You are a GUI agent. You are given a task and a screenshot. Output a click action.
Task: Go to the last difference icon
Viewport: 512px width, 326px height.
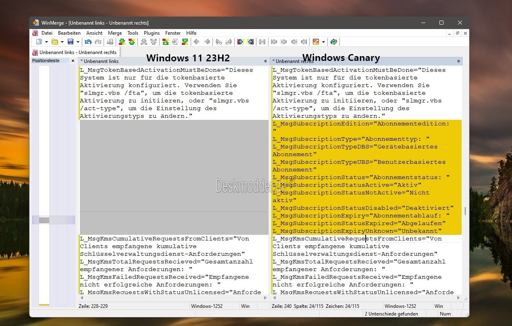pyautogui.click(x=185, y=42)
